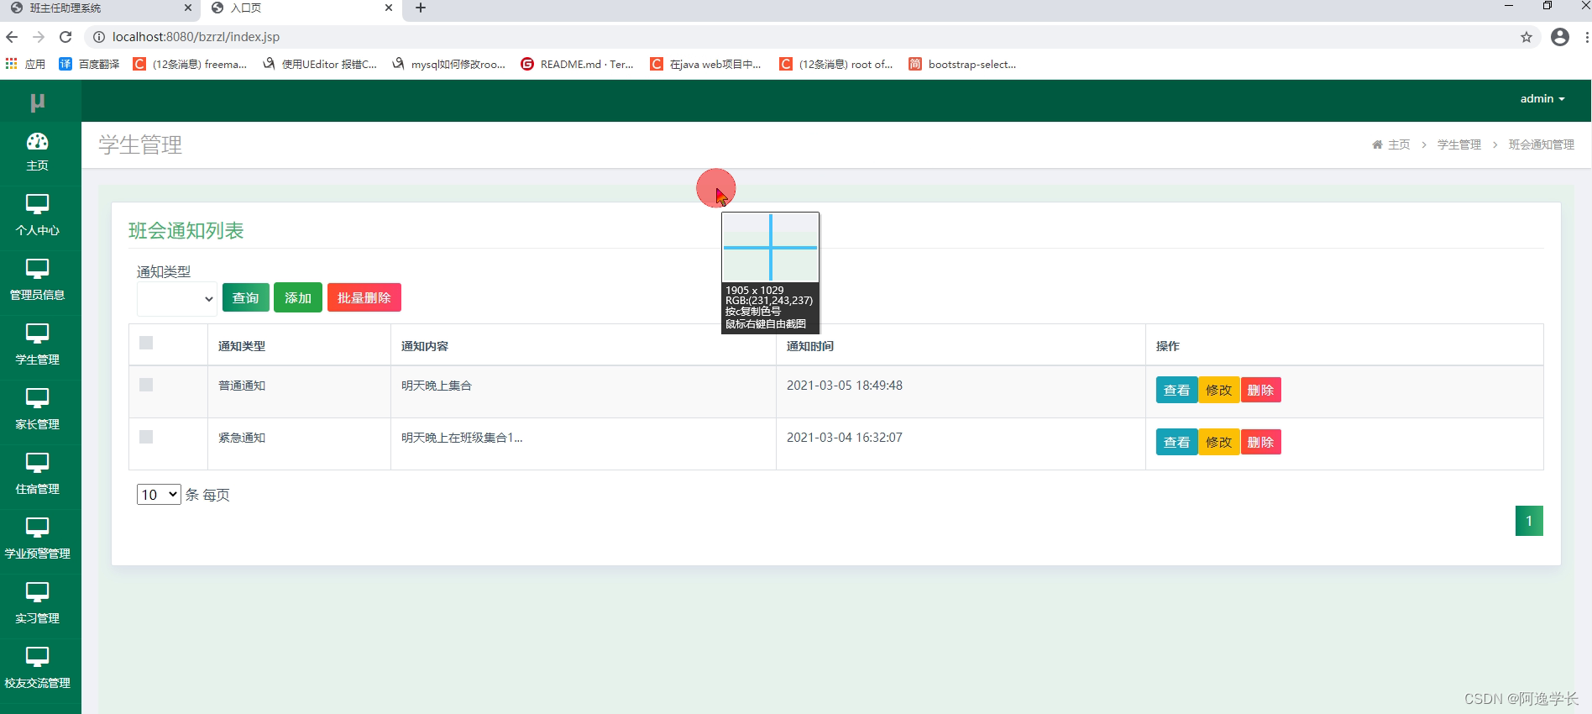Click 主页 in the breadcrumb
1592x714 pixels.
pyautogui.click(x=1399, y=144)
